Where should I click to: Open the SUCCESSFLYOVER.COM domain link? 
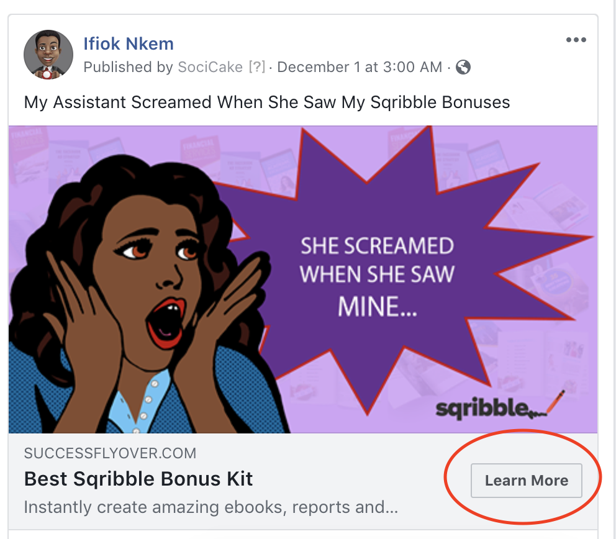(x=110, y=453)
